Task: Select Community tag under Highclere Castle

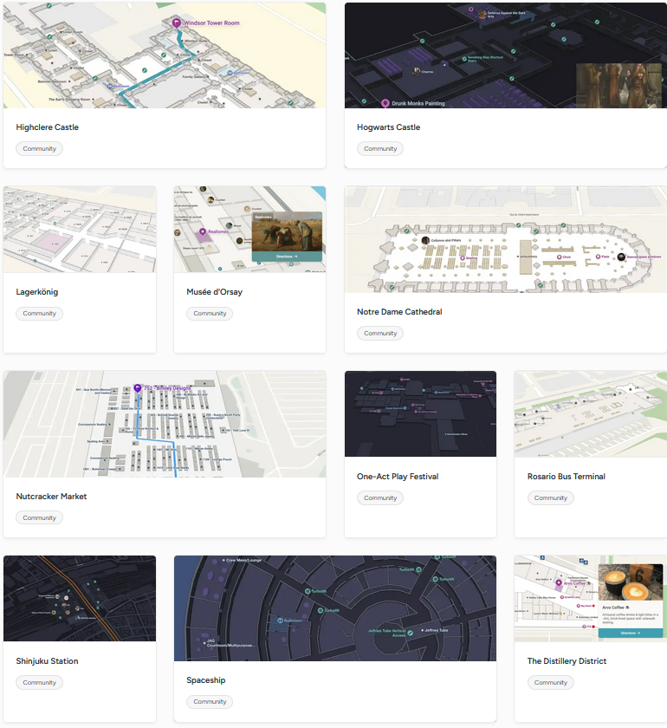Action: click(40, 148)
